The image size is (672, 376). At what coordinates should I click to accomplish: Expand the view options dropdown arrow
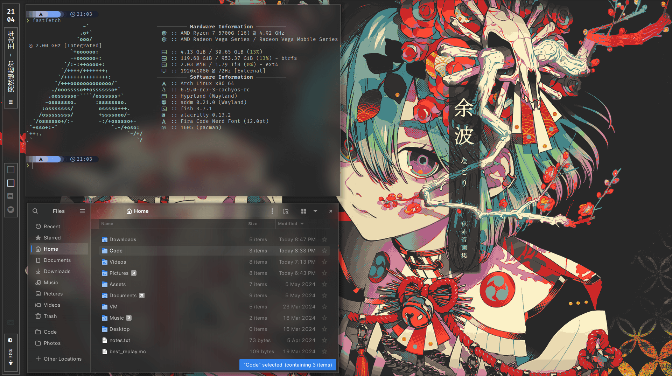315,211
